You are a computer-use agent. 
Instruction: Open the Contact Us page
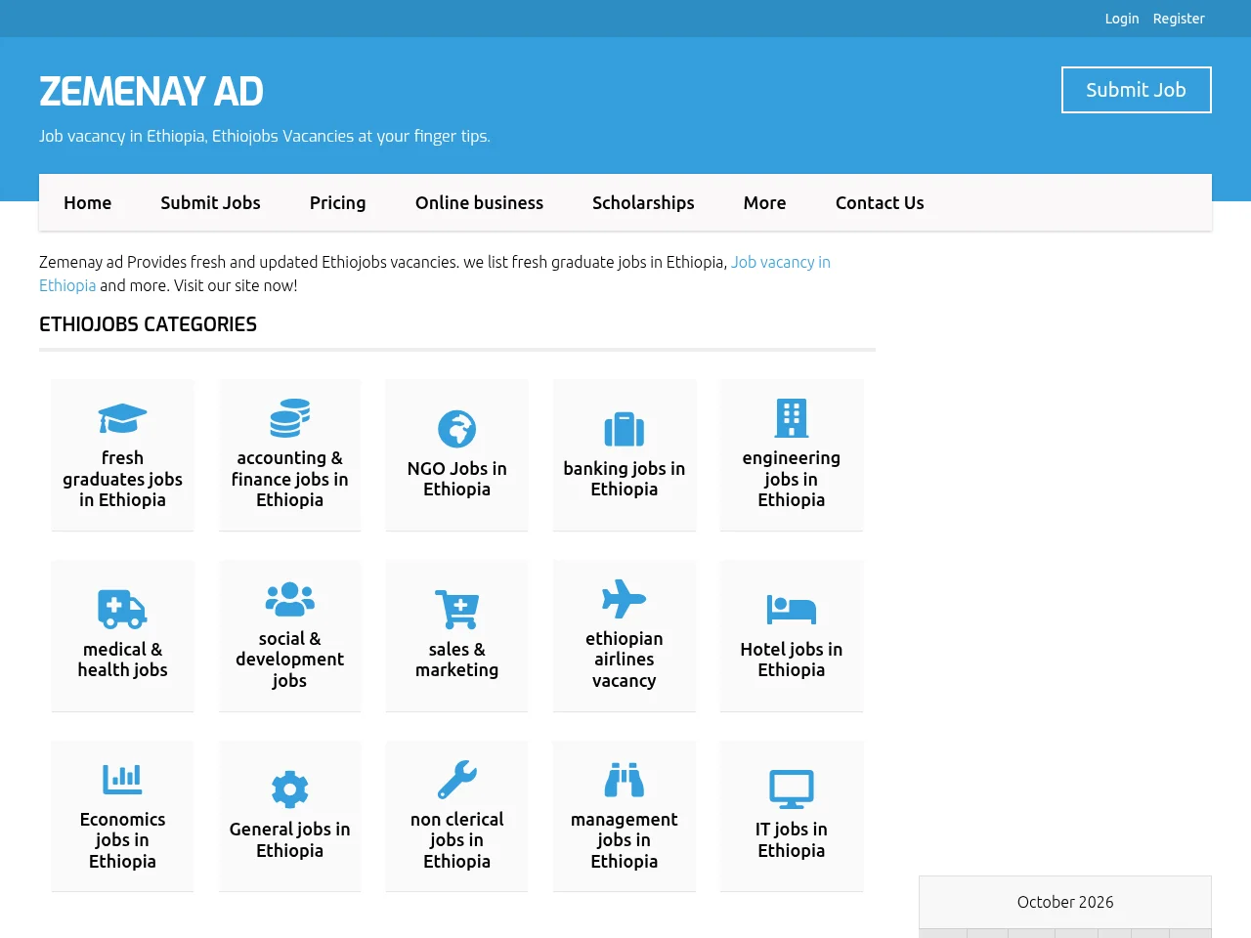click(x=880, y=203)
